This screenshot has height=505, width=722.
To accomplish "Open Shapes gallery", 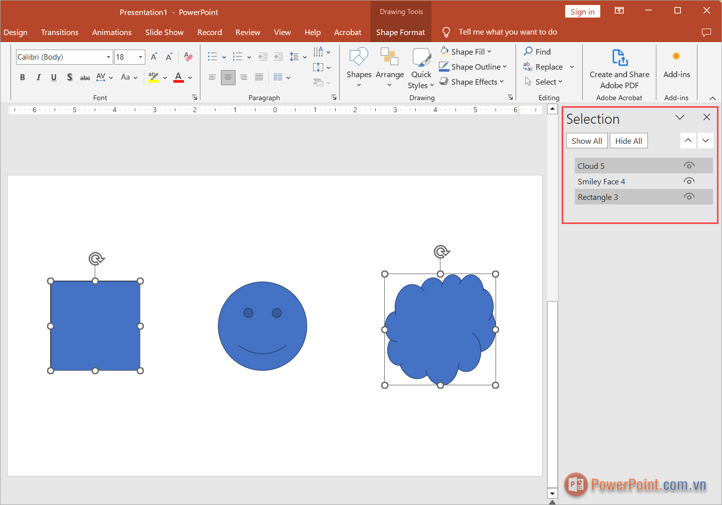I will [x=359, y=68].
